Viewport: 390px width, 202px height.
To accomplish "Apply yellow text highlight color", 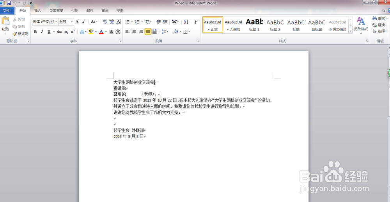I will click(x=91, y=32).
